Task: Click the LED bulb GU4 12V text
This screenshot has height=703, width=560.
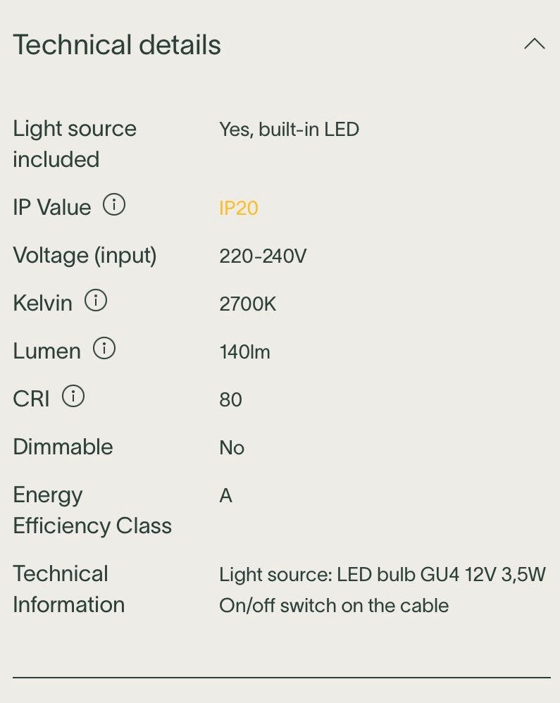Action: (416, 574)
